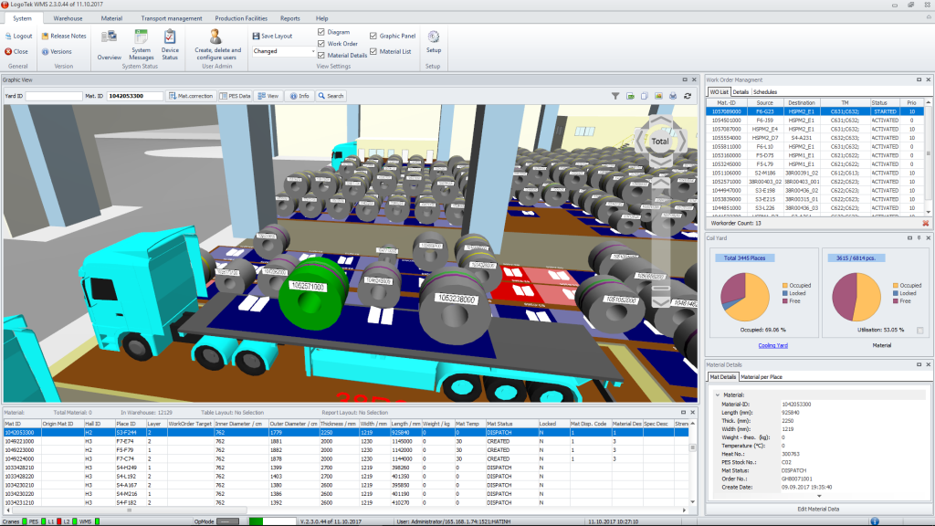This screenshot has height=526, width=935.
Task: Open the System Messages panel
Action: pyautogui.click(x=142, y=42)
